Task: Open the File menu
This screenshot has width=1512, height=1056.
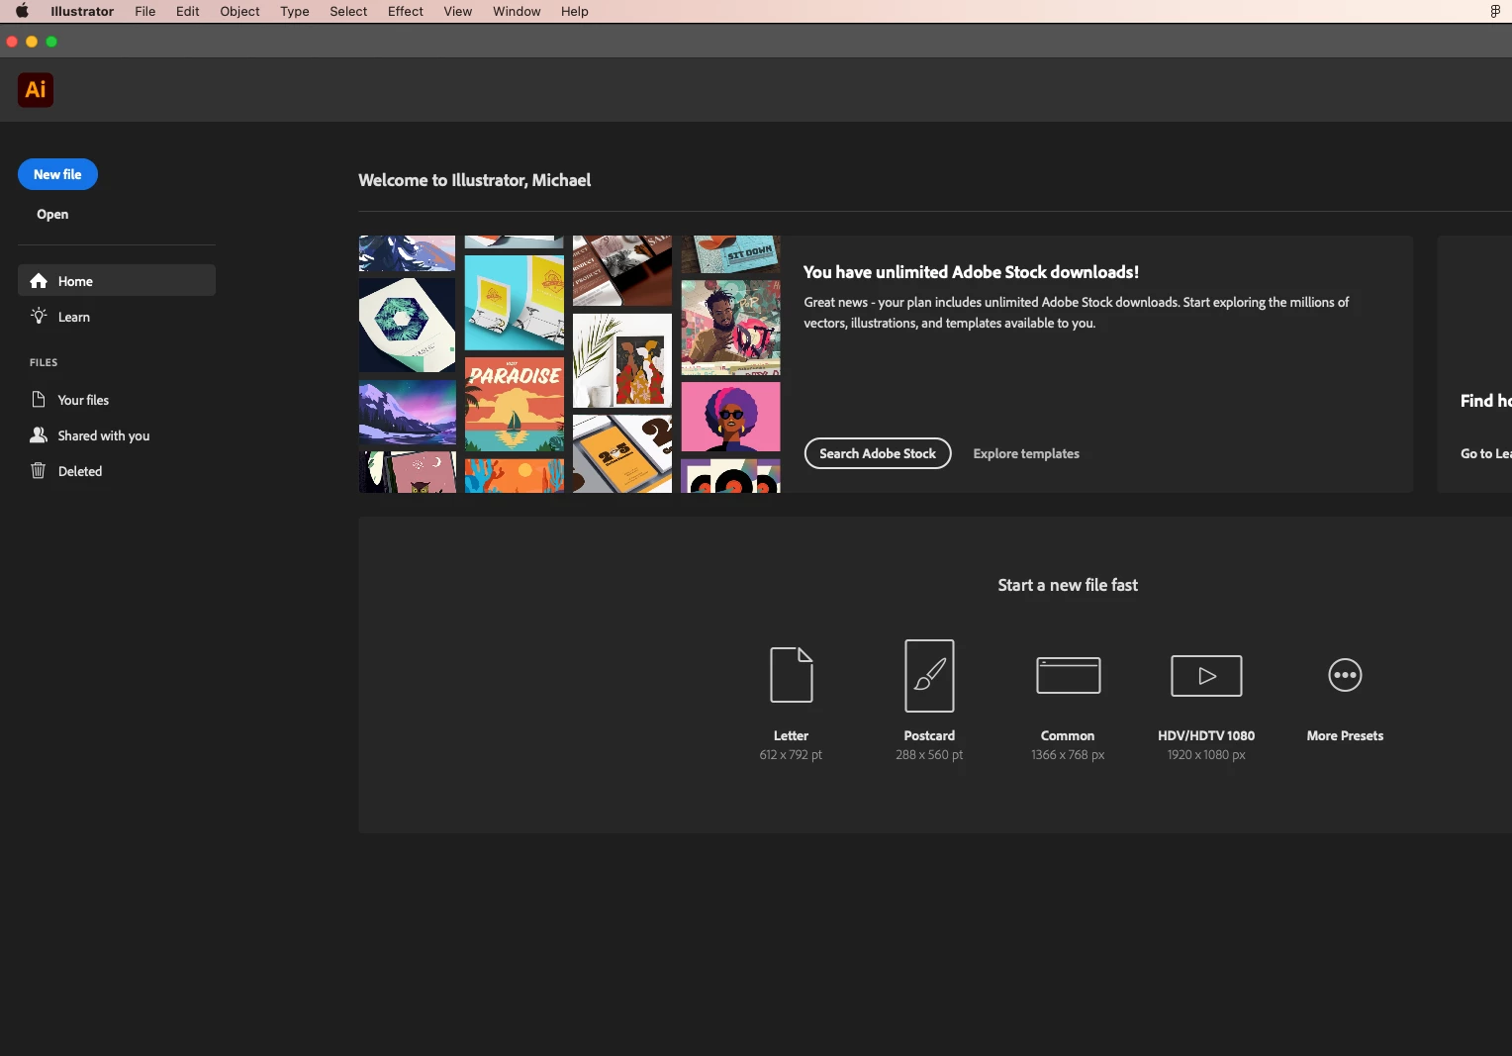Action: pos(145,11)
